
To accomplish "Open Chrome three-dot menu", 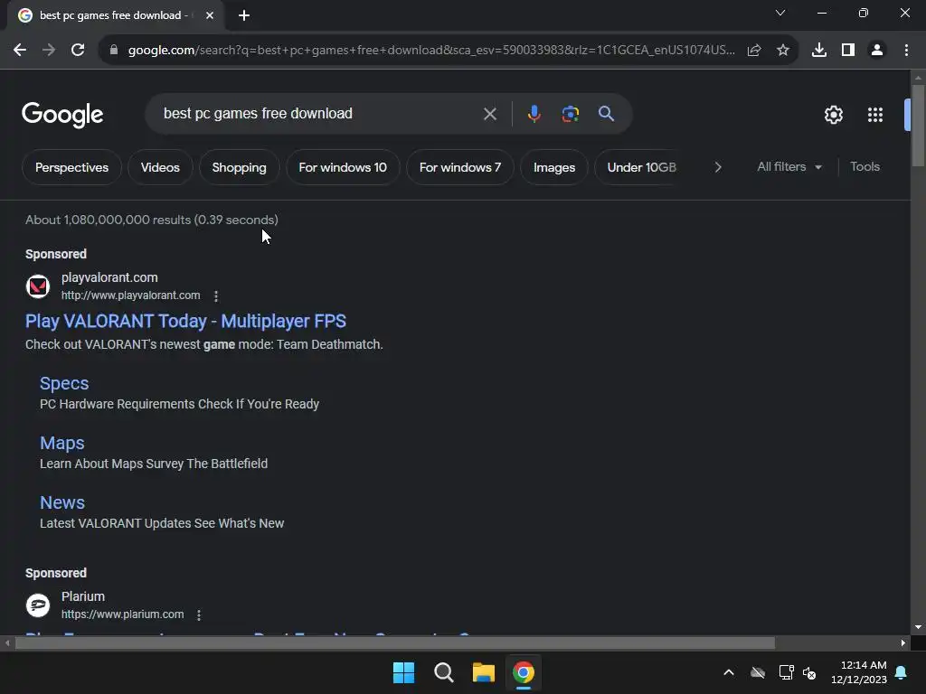I will coord(906,51).
